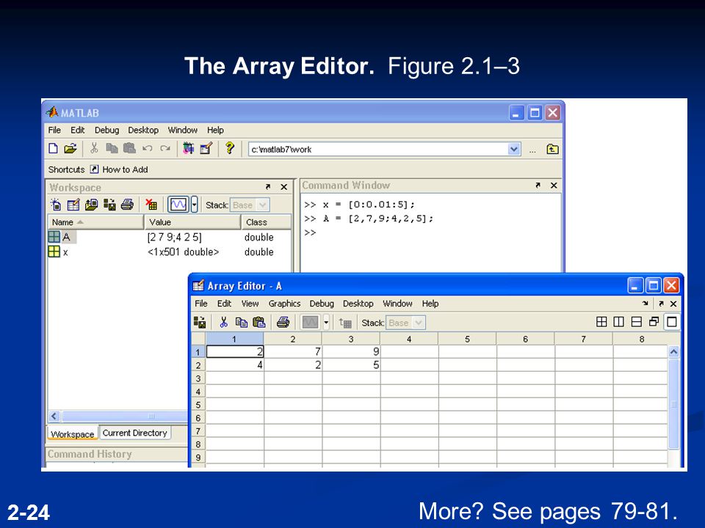Image resolution: width=705 pixels, height=528 pixels.
Task: Click Paste icon in Array Editor toolbar
Action: pyautogui.click(x=259, y=322)
